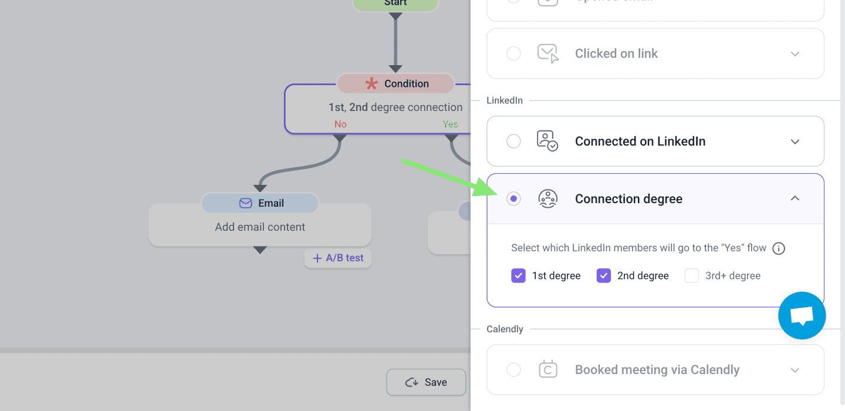Enable the 3rd+ degree checkbox
This screenshot has width=845, height=411.
pyautogui.click(x=692, y=276)
